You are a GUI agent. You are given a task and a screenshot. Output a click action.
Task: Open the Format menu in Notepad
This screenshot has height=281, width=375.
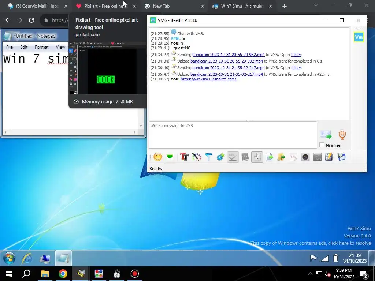42,47
